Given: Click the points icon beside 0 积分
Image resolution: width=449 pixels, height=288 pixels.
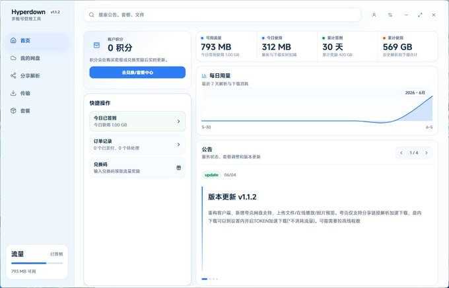Looking at the screenshot, I should pyautogui.click(x=97, y=46).
